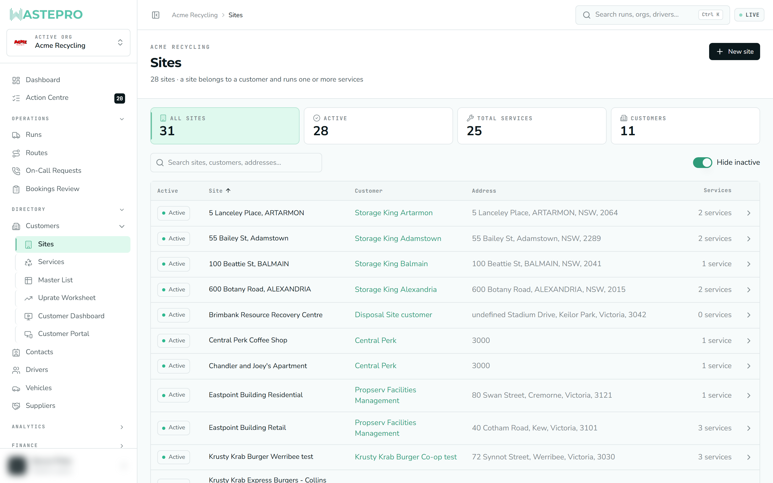Create a New site
773x483 pixels.
pyautogui.click(x=734, y=52)
